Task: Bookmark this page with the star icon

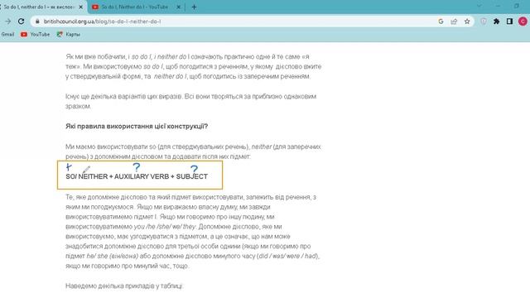Action: [467, 22]
